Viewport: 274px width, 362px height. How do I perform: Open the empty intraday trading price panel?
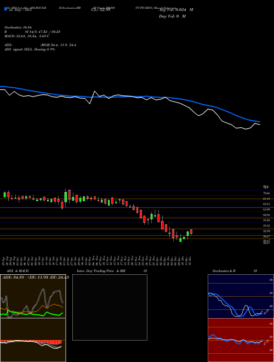tap(110, 307)
